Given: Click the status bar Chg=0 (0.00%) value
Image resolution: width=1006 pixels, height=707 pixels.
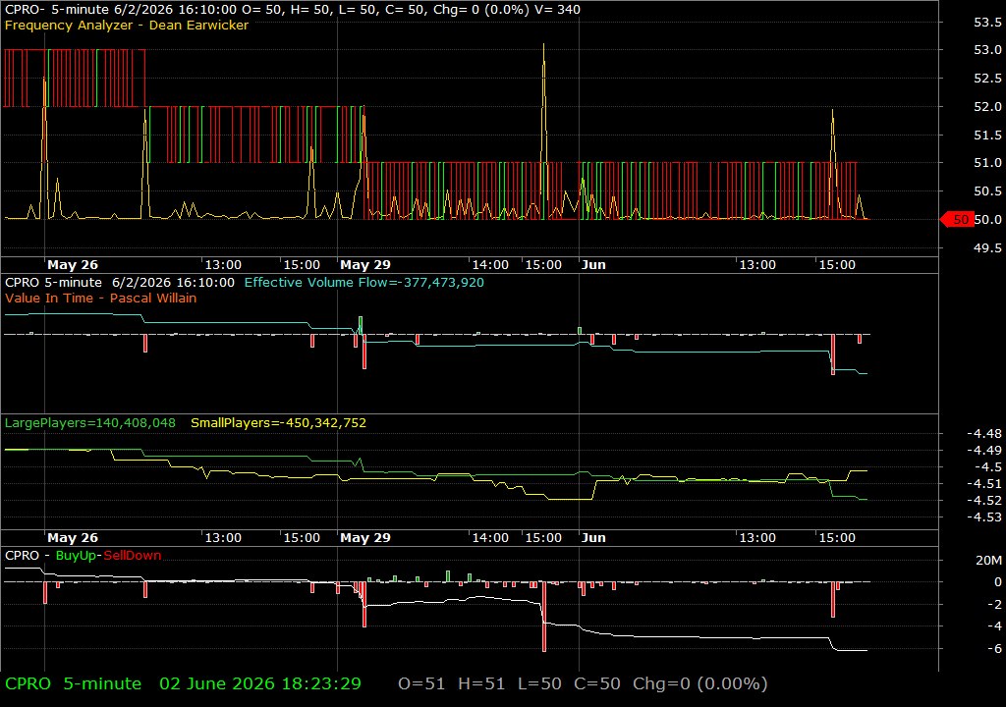Looking at the screenshot, I should pos(699,683).
